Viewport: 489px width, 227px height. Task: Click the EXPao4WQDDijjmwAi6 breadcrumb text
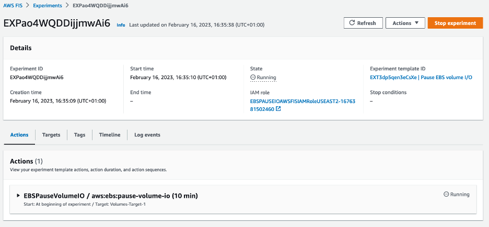(x=100, y=6)
